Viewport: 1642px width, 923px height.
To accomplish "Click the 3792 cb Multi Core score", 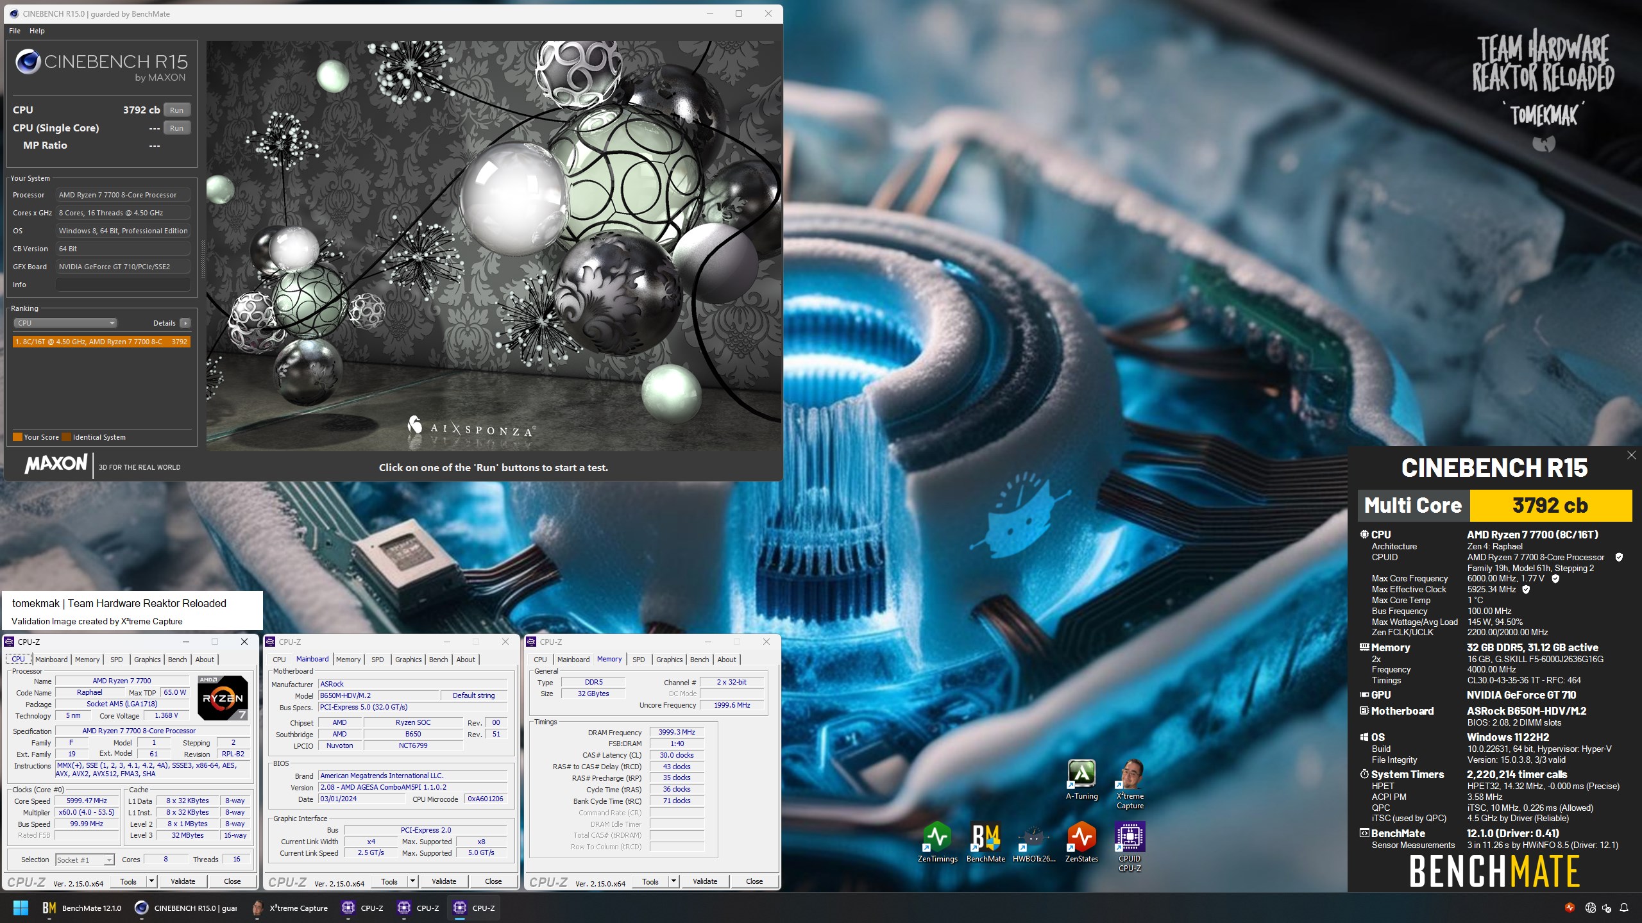I will point(1550,506).
